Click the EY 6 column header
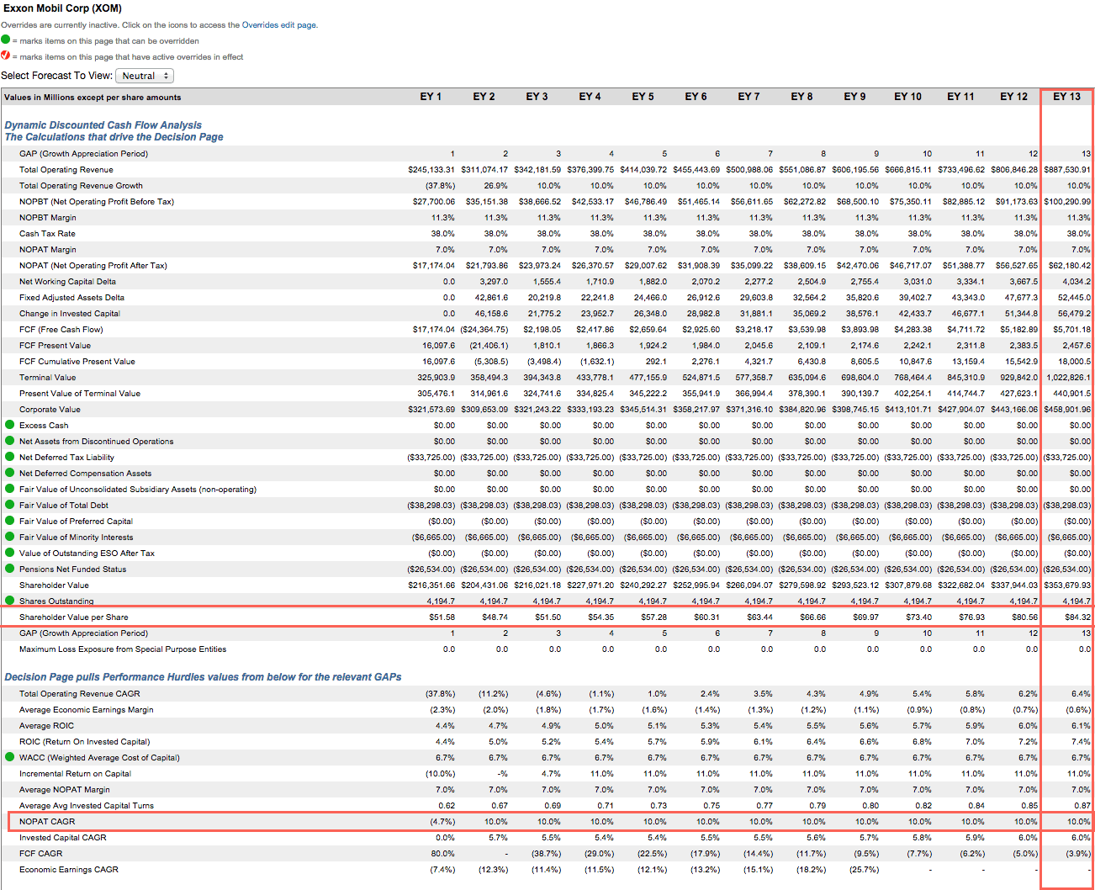The image size is (1095, 890). (696, 97)
